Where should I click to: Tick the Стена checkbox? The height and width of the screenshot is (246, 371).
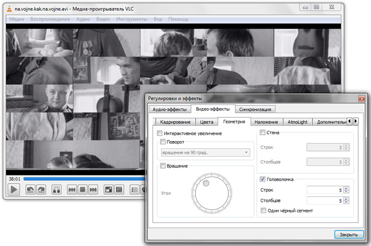262,133
